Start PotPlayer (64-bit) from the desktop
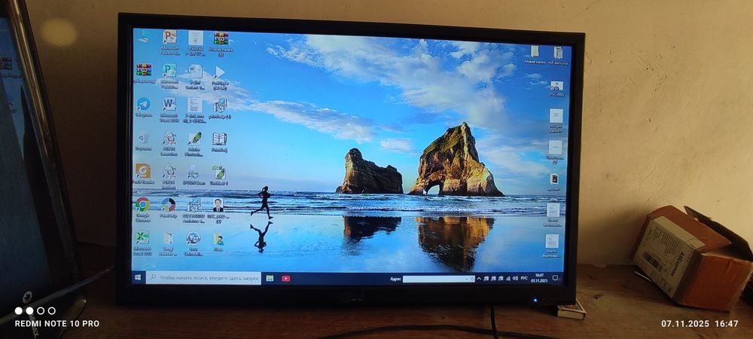Viewport: 753px width, 339px height. [219, 78]
